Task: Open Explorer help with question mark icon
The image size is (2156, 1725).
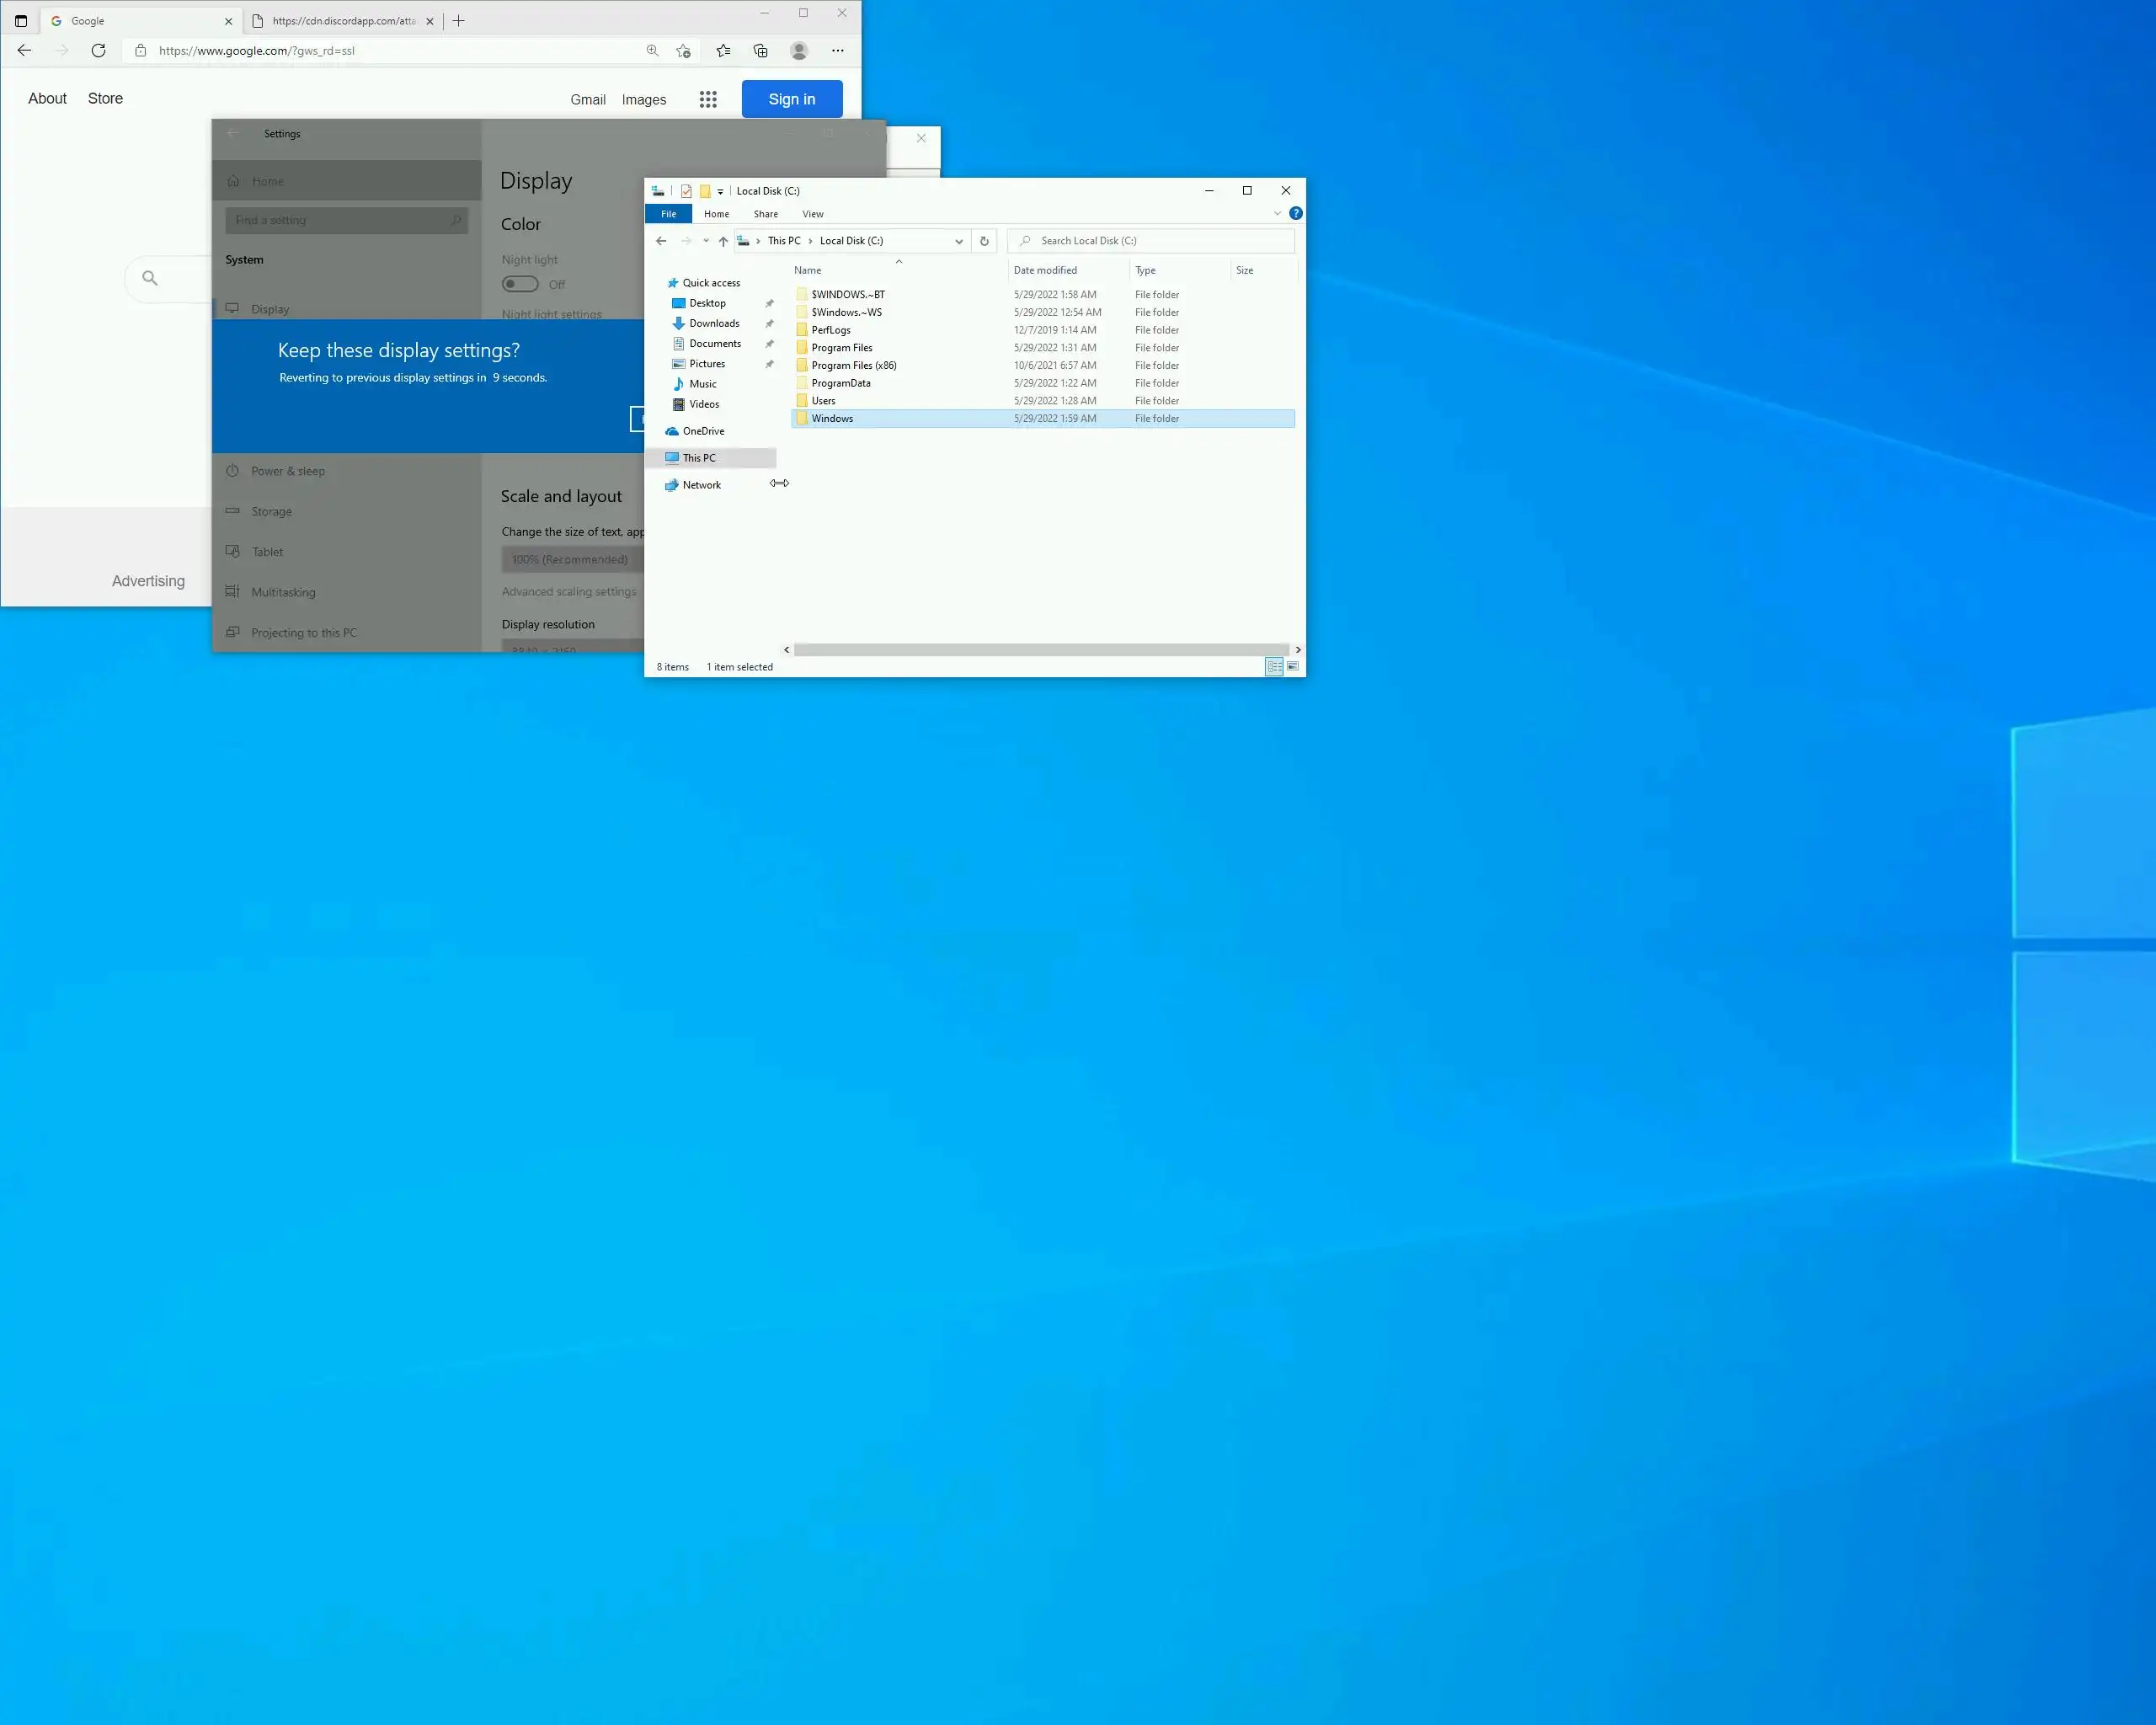Action: [x=1296, y=213]
